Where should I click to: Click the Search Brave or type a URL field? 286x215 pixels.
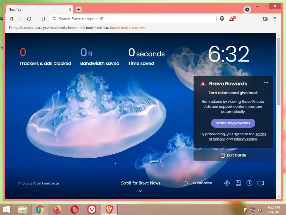point(133,19)
